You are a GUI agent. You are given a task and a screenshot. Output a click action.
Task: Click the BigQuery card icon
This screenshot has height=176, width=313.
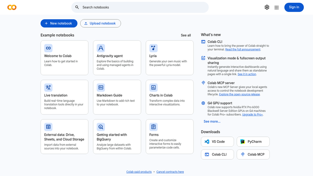tap(101, 126)
